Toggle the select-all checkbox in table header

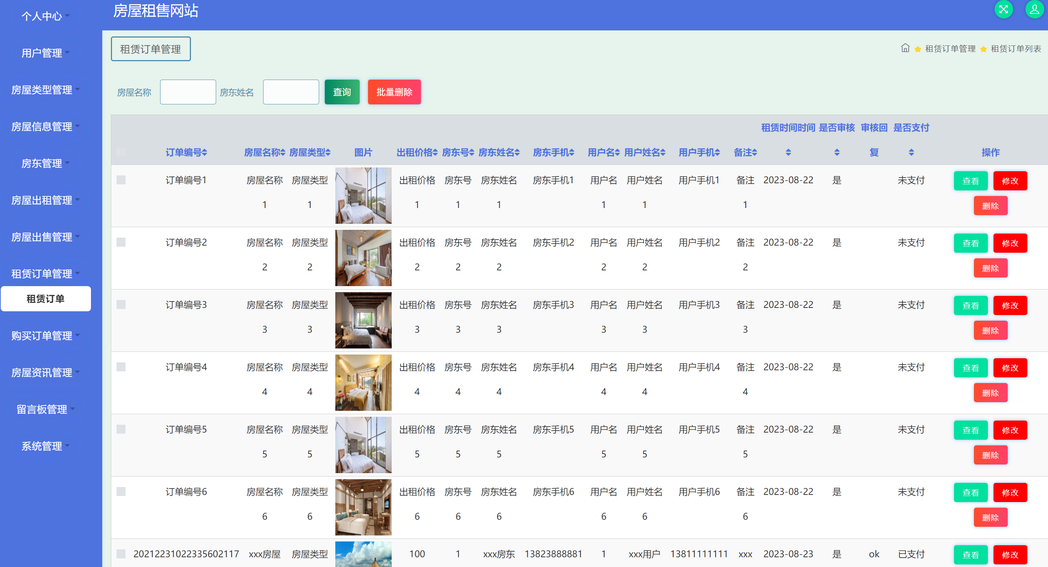[x=121, y=152]
